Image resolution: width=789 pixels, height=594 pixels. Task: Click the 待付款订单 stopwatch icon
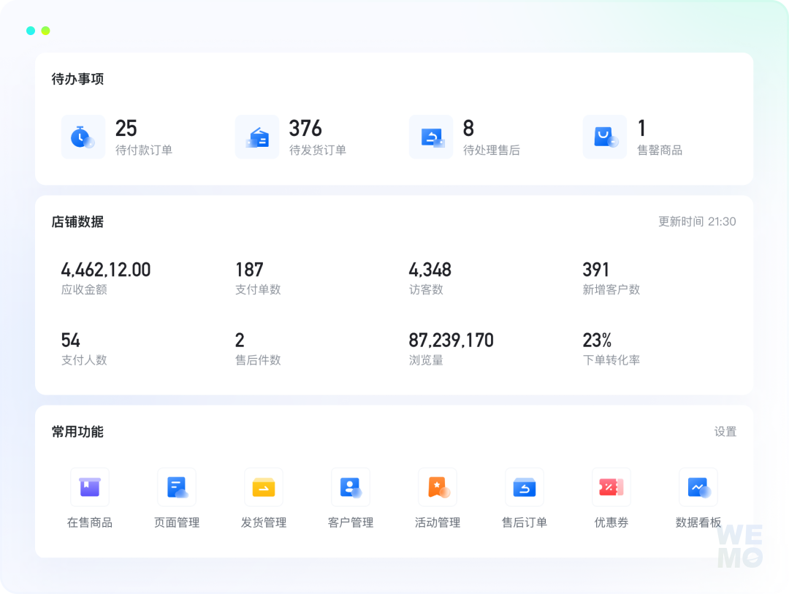pyautogui.click(x=83, y=137)
